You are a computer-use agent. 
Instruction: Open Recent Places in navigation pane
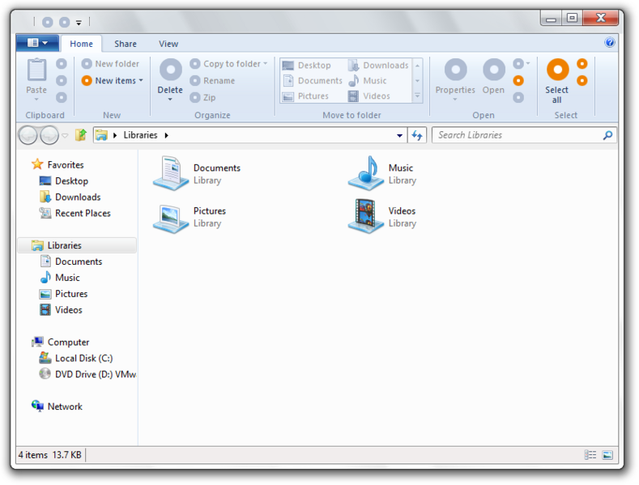pos(75,213)
